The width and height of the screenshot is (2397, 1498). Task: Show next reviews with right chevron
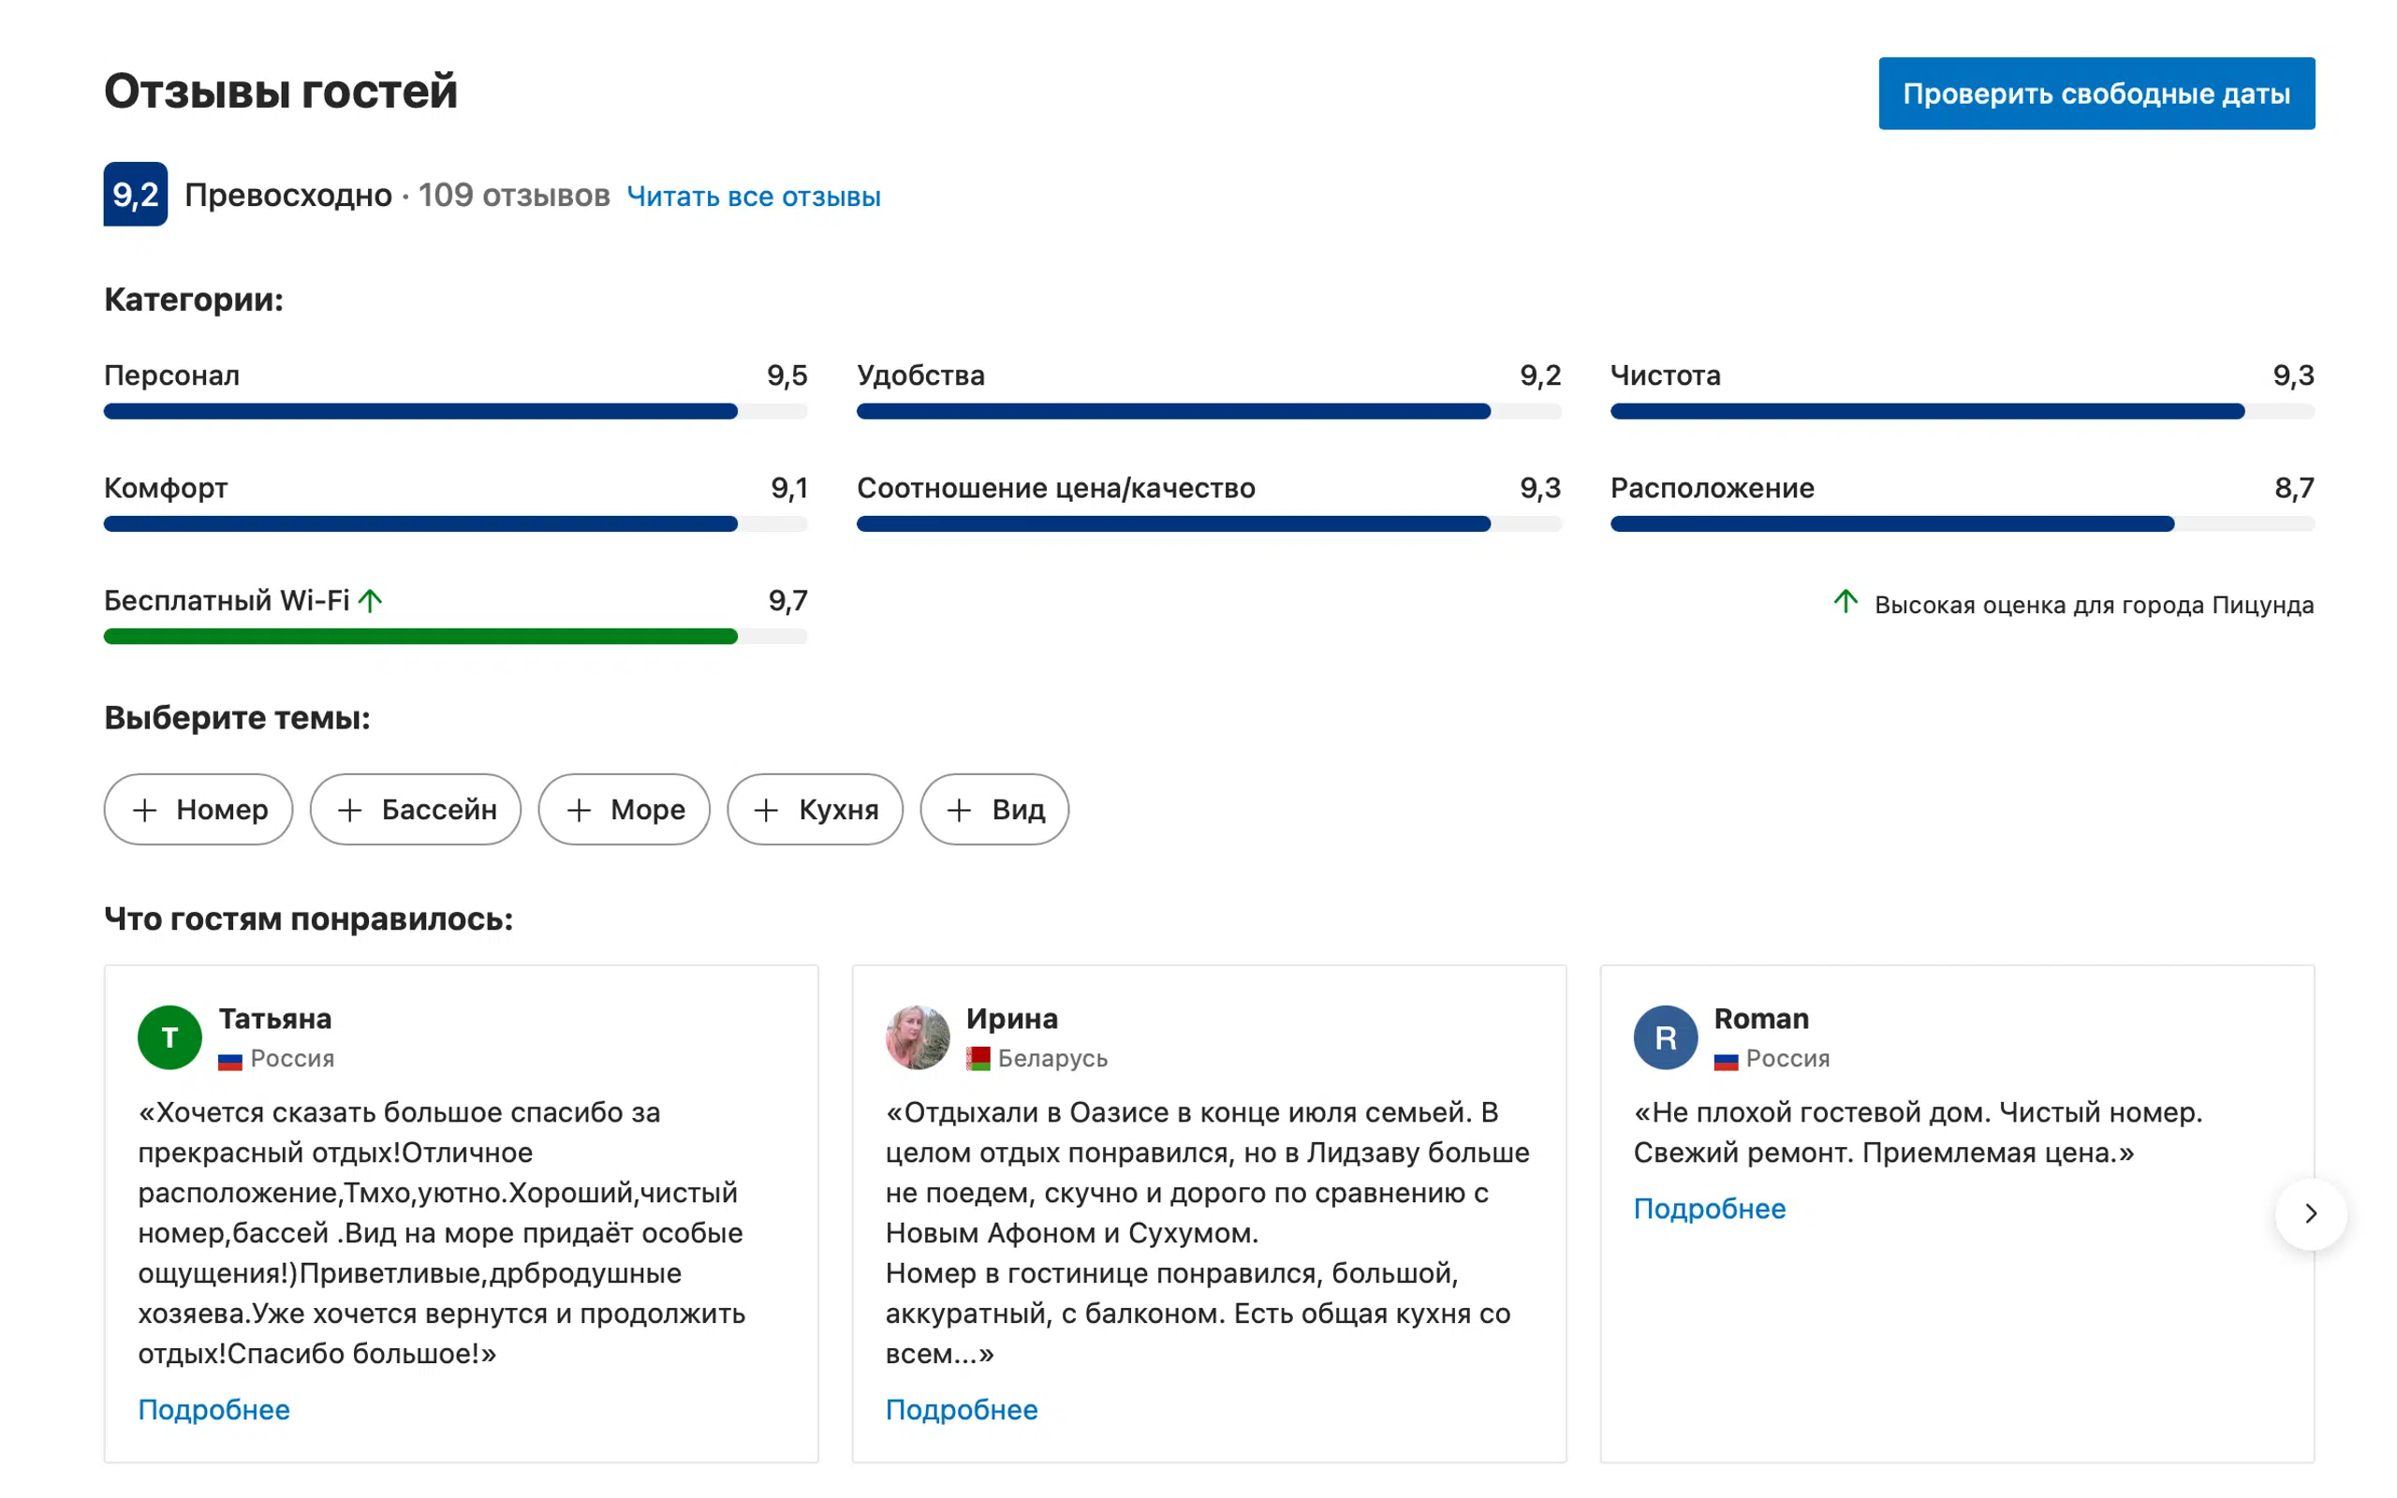coord(2311,1213)
